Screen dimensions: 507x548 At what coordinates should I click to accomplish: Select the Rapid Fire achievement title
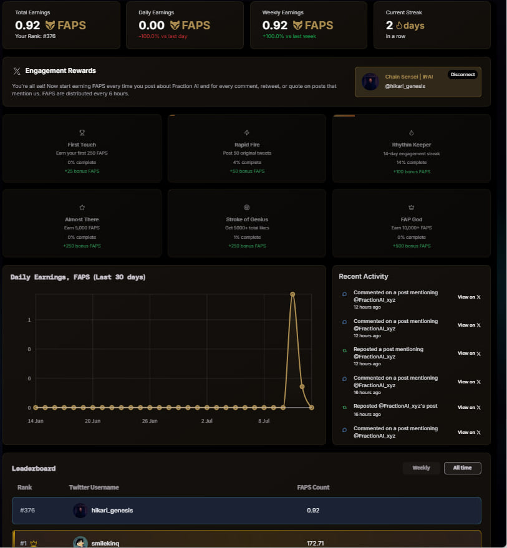[x=247, y=145]
